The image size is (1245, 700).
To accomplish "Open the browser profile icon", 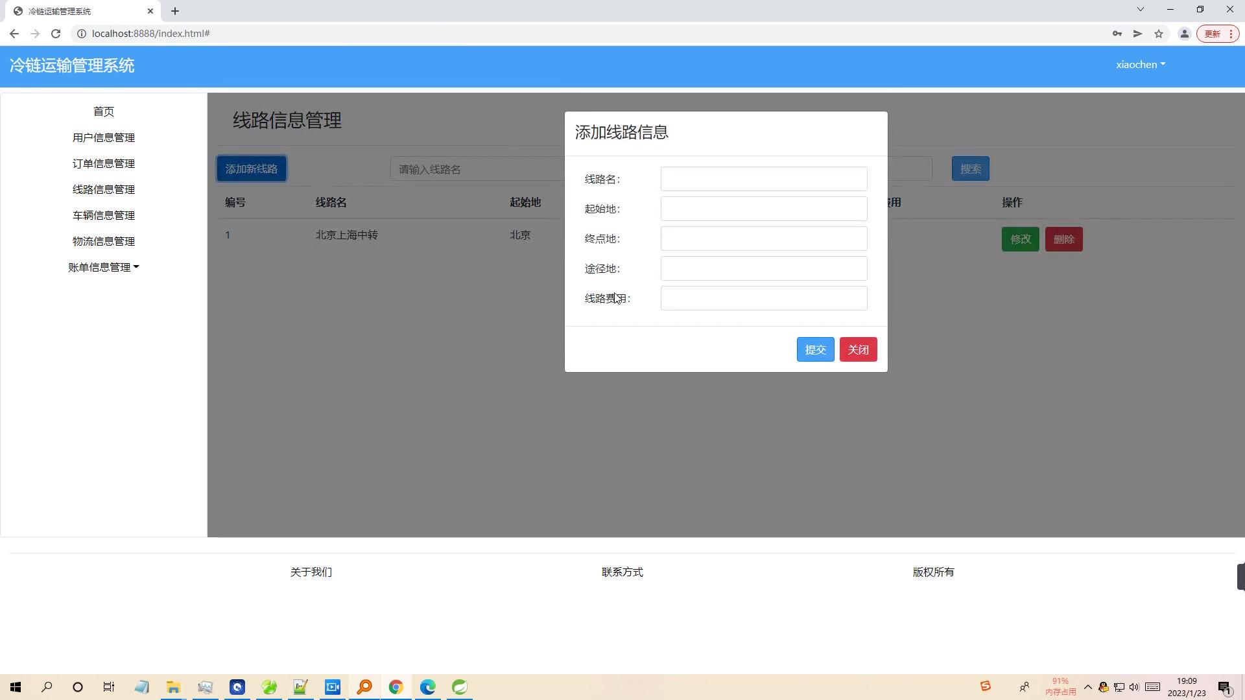I will 1185,33.
